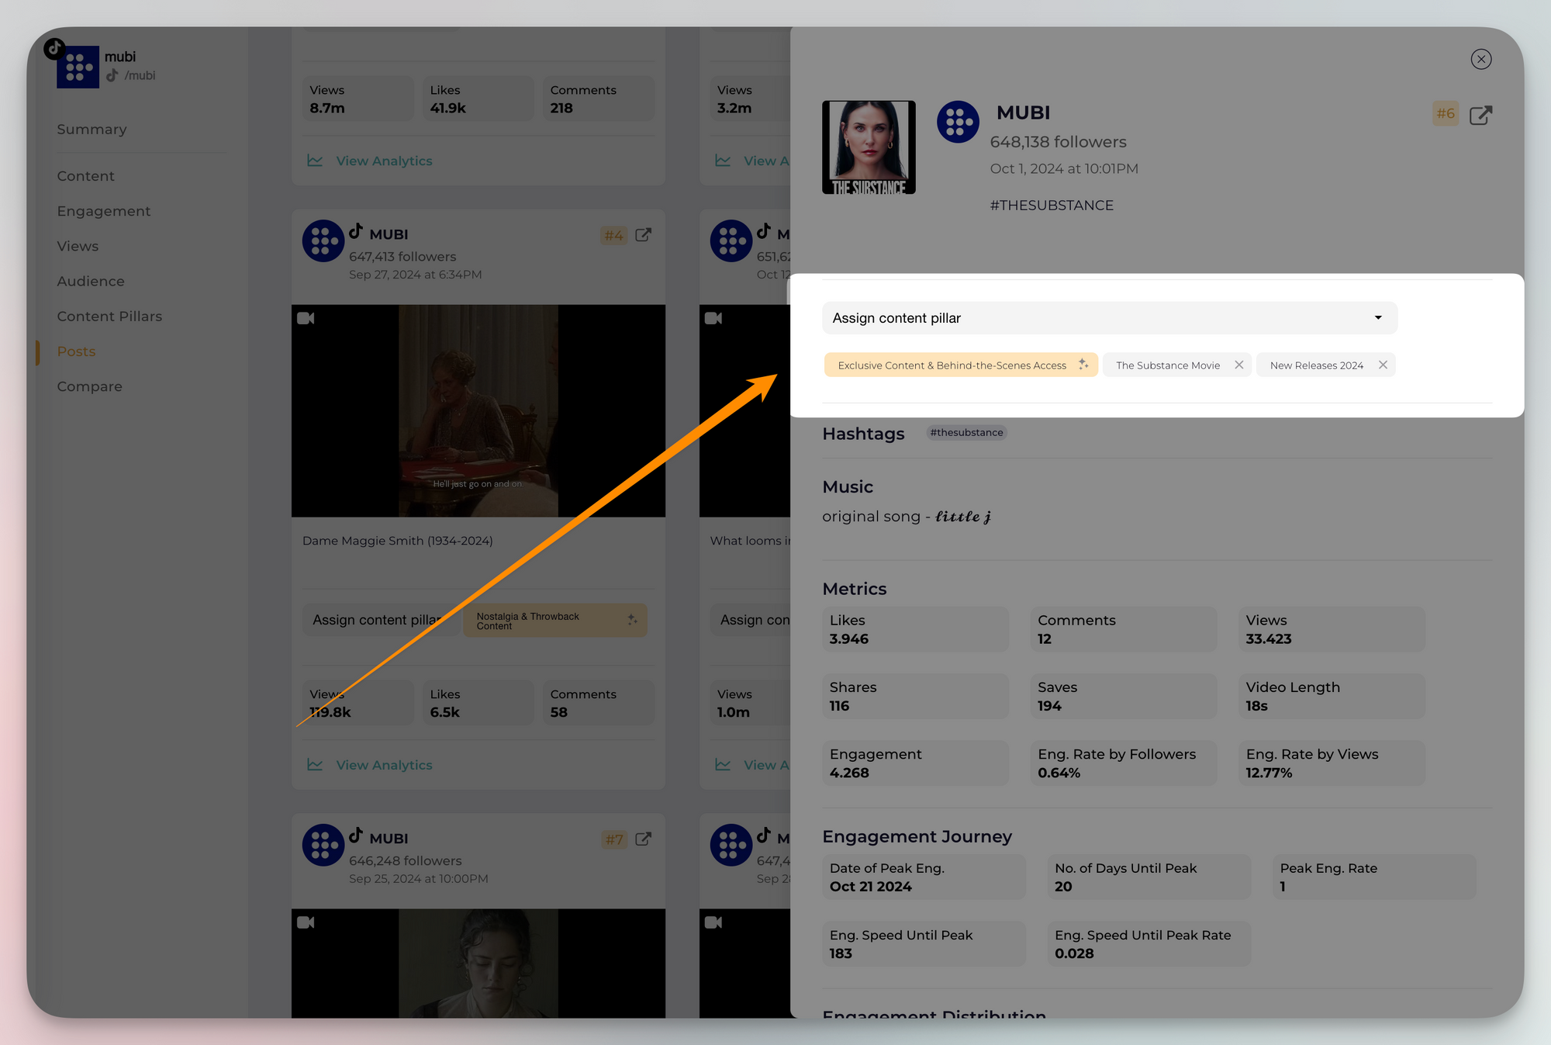Select Exclusive Content & Behind-the-Scenes Access tag

[961, 365]
